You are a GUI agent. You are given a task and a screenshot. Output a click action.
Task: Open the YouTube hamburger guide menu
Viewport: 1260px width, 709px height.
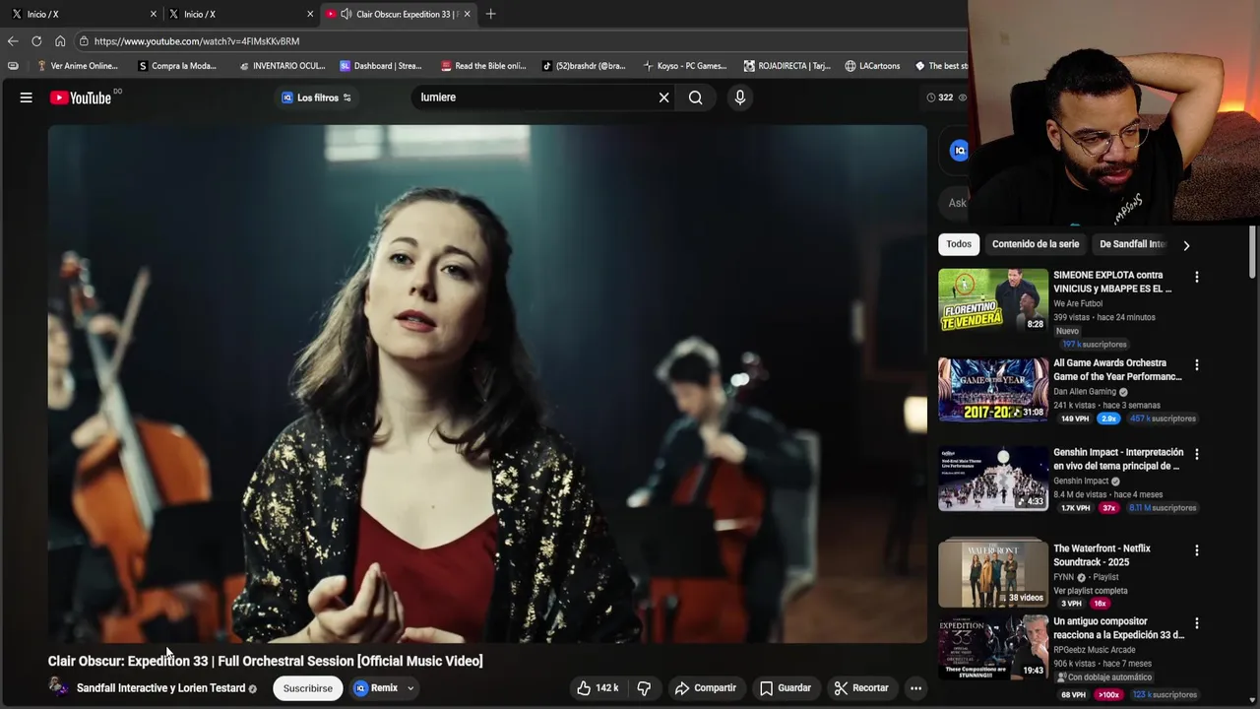tap(27, 97)
